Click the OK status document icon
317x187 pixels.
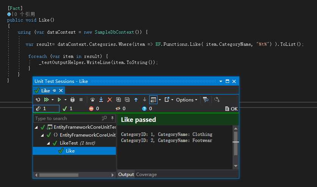227,109
